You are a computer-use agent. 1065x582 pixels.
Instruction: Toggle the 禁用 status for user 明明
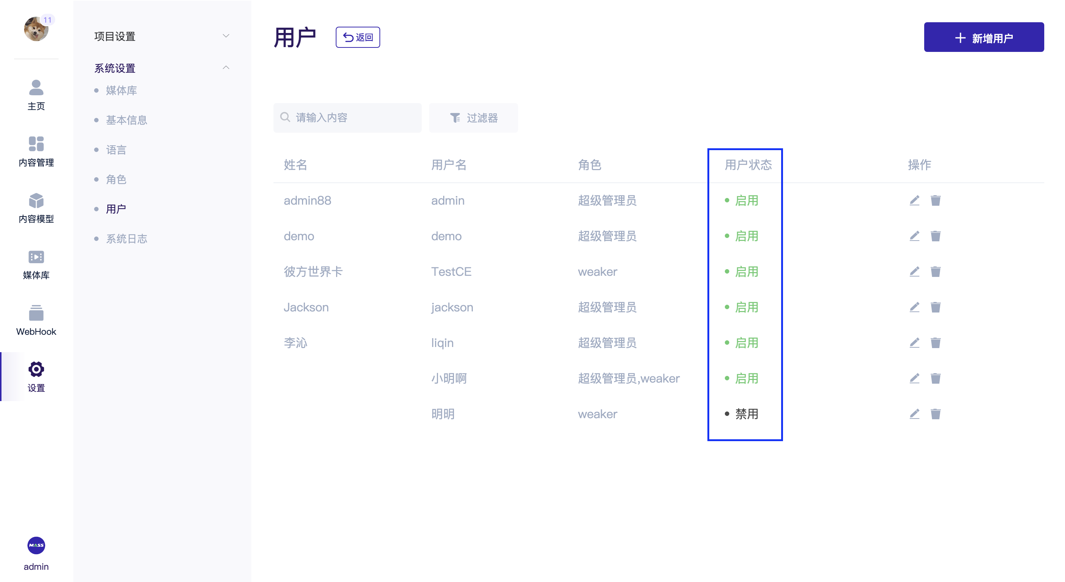(x=746, y=414)
